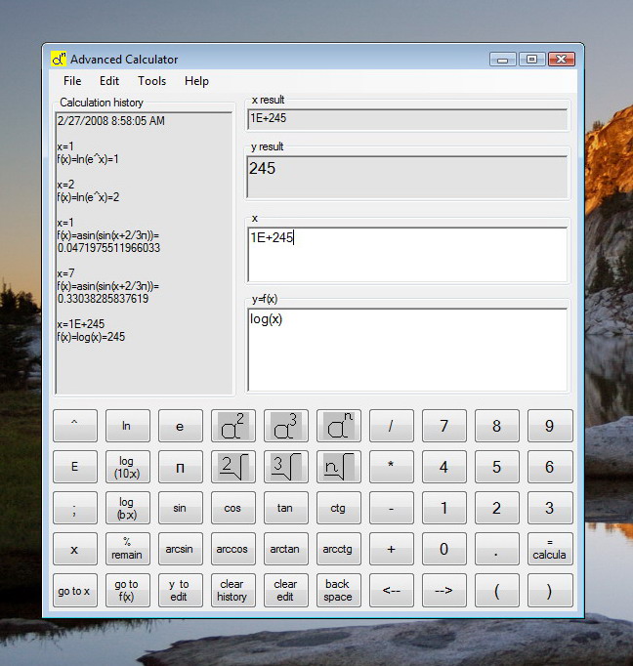633x666 pixels.
Task: Click the ln natural log button
Action: pos(127,426)
